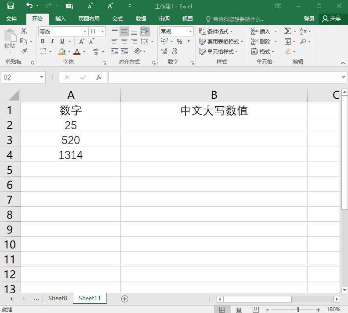
Task: Open the font size dropdown
Action: click(x=102, y=32)
